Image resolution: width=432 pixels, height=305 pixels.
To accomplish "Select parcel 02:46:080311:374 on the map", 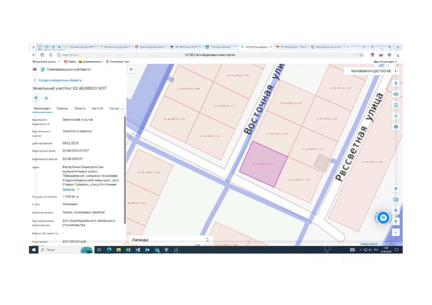I will [x=298, y=180].
